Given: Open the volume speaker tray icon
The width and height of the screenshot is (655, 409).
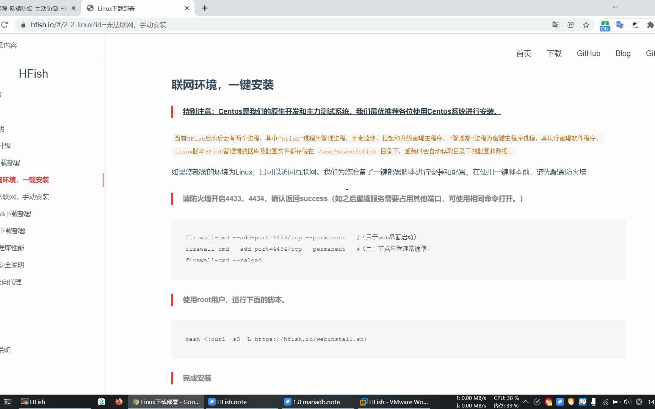Looking at the screenshot, I should 628,402.
